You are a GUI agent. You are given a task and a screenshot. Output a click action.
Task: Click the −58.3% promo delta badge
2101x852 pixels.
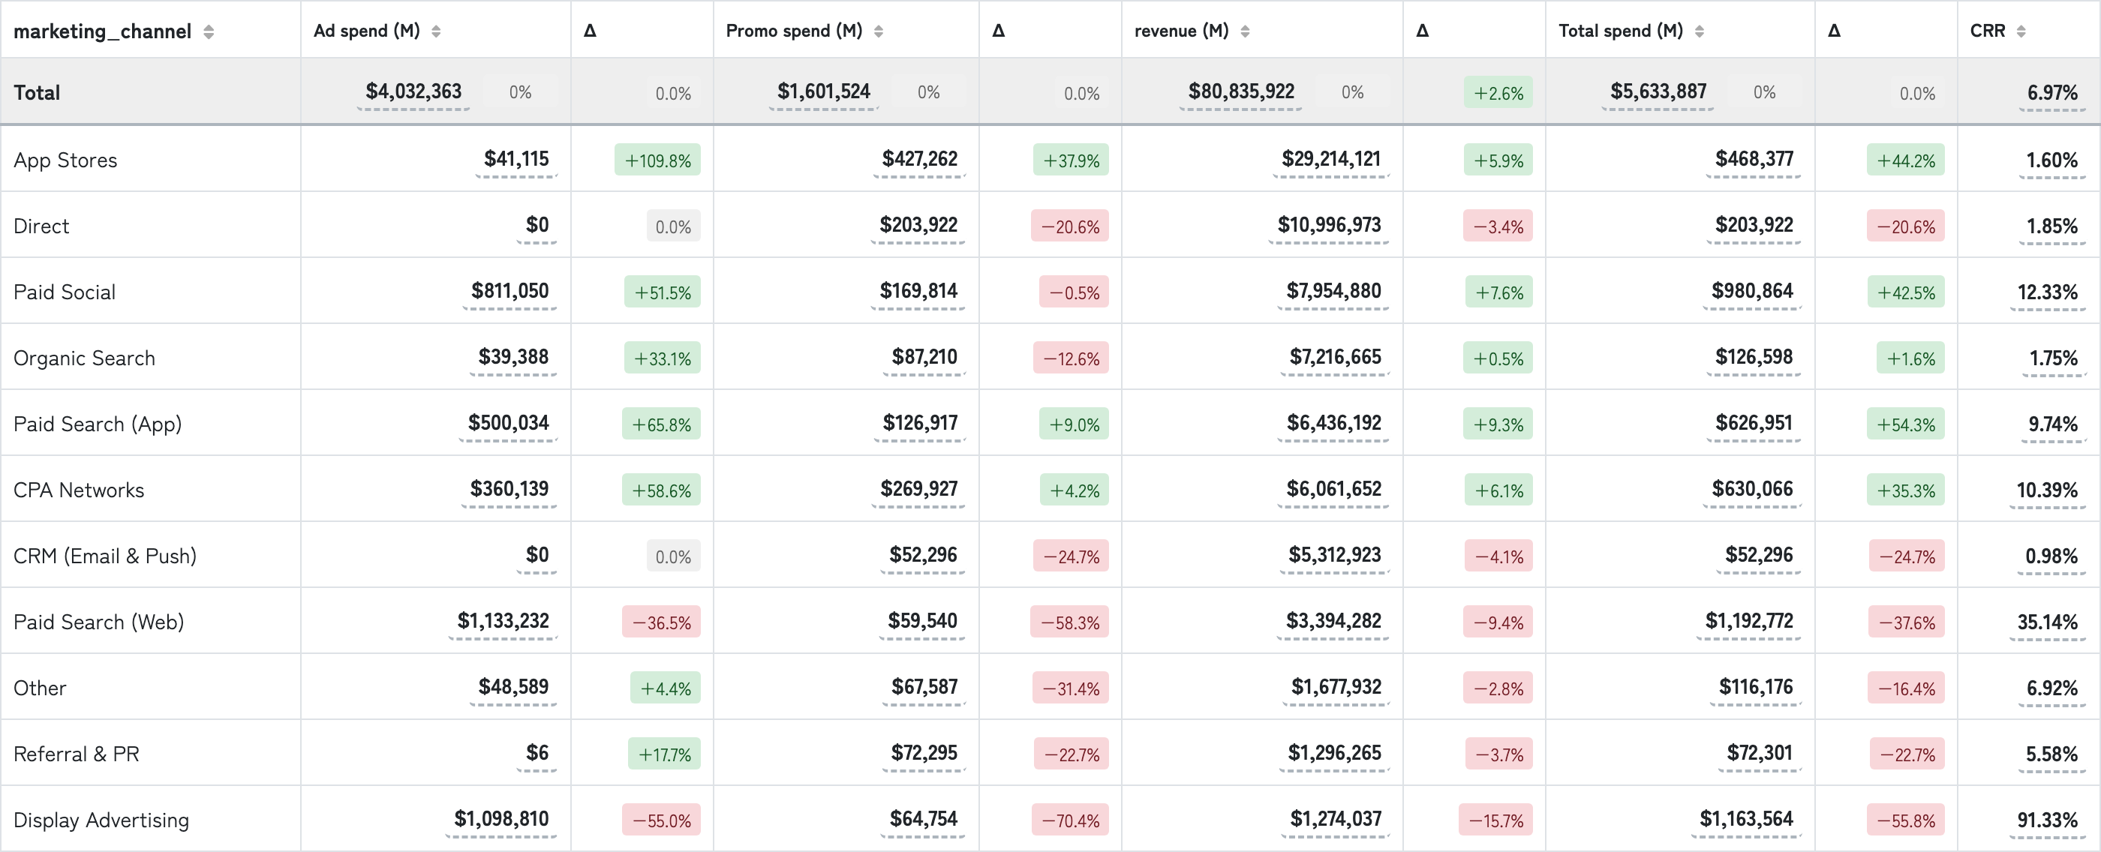tap(1070, 623)
